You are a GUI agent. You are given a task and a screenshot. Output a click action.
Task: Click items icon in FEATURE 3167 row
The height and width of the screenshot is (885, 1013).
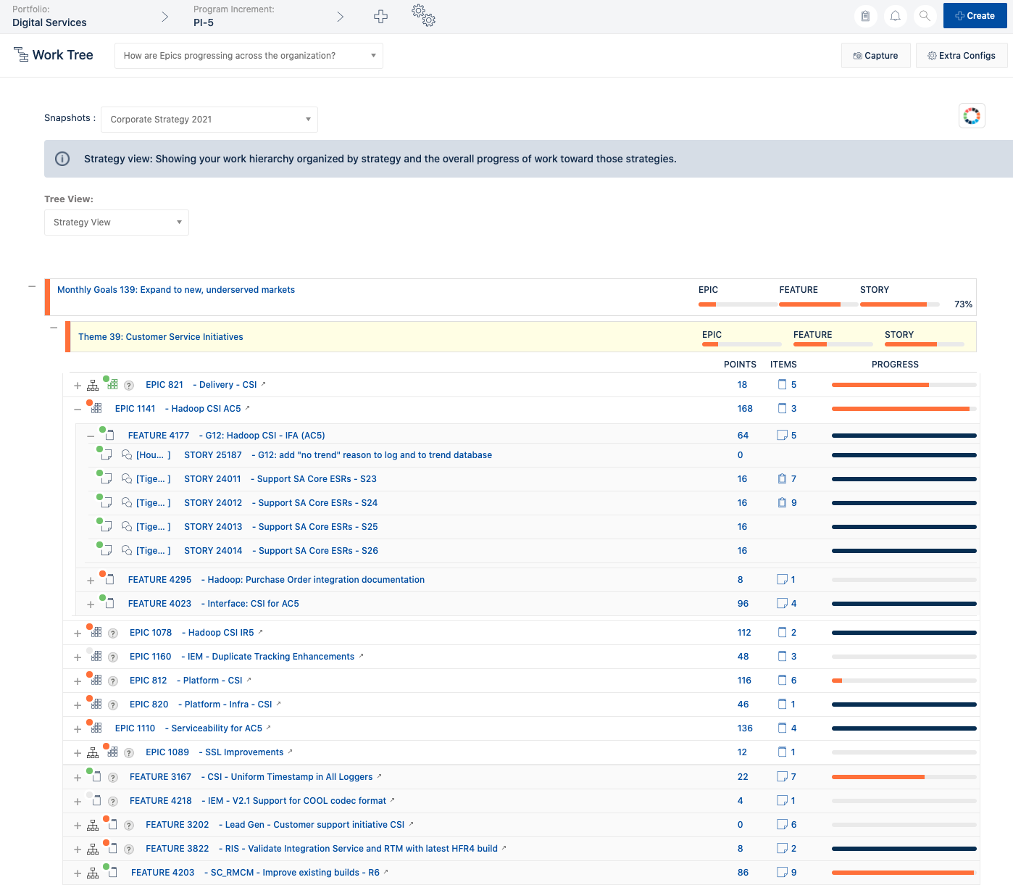coord(782,777)
